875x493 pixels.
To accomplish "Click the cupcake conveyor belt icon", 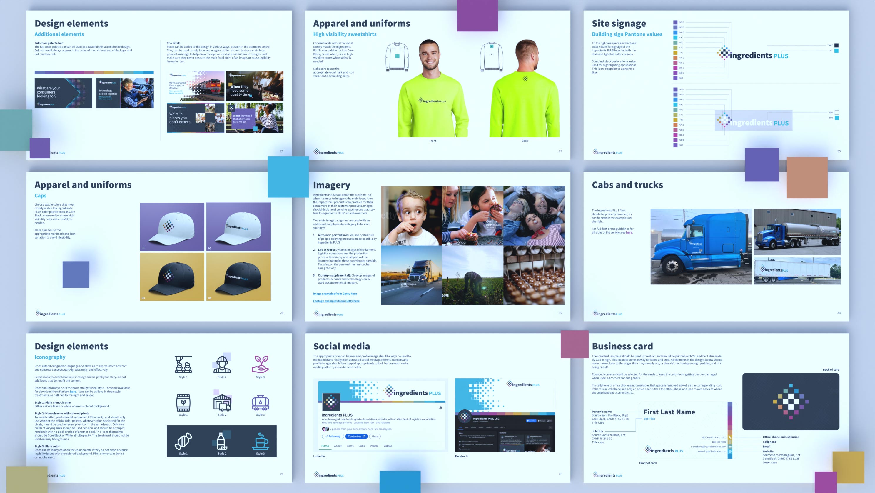I will [x=183, y=364].
